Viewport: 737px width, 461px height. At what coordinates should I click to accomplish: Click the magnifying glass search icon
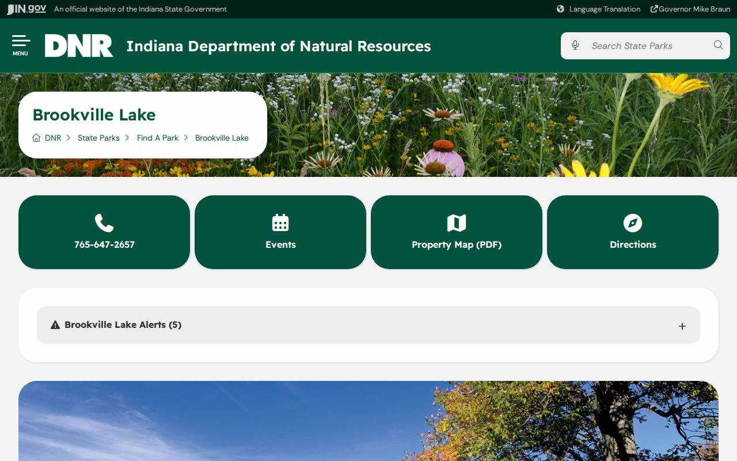pyautogui.click(x=718, y=46)
